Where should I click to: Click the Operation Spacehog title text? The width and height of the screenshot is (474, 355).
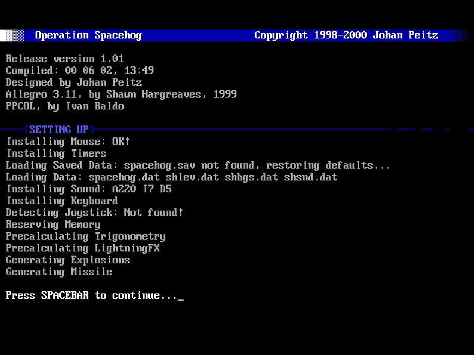[88, 35]
